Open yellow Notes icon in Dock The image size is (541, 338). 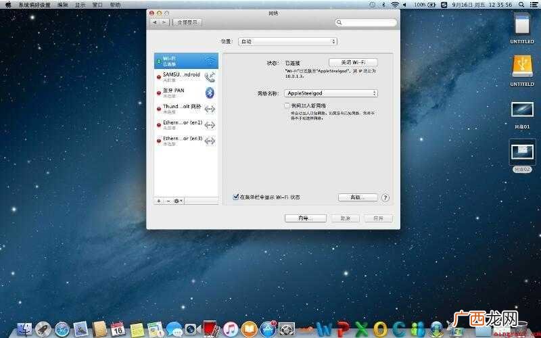click(137, 329)
